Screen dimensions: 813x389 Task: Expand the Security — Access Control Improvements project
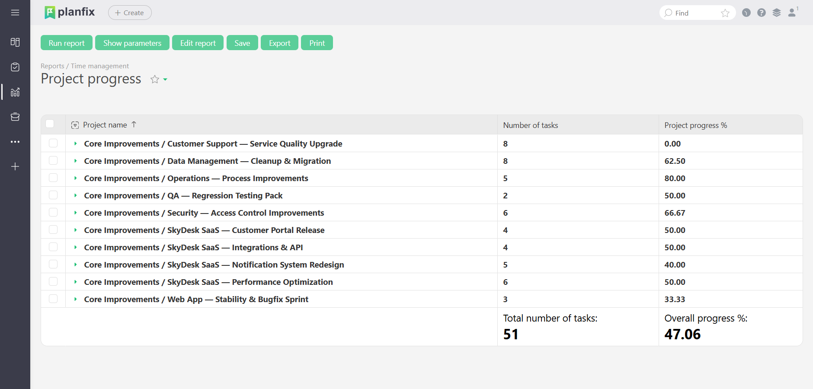click(x=75, y=213)
